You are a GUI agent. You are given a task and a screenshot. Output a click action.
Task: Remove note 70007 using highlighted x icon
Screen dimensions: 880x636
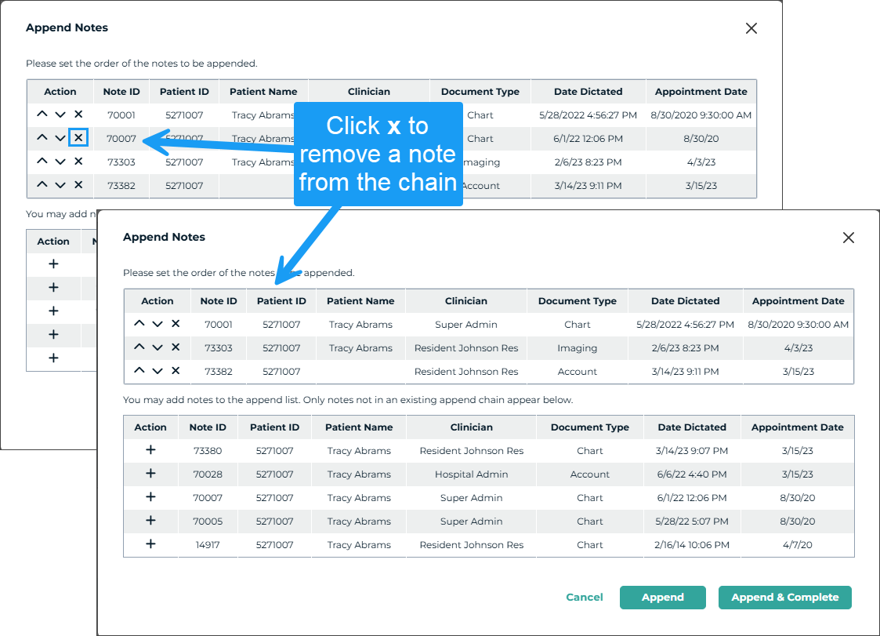[78, 138]
